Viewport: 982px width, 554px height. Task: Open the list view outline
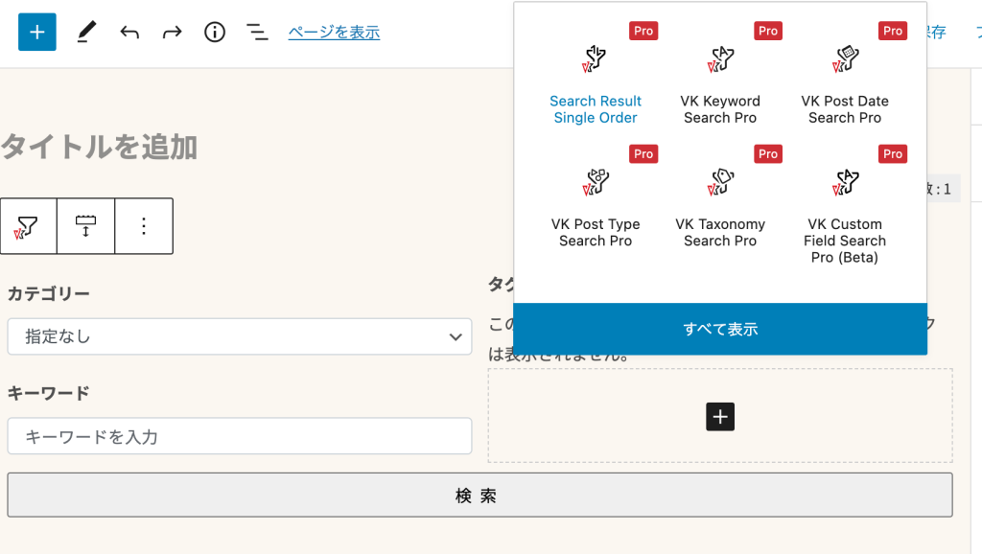[257, 32]
